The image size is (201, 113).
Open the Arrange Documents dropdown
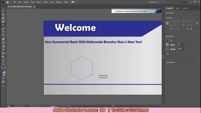click(x=74, y=2)
